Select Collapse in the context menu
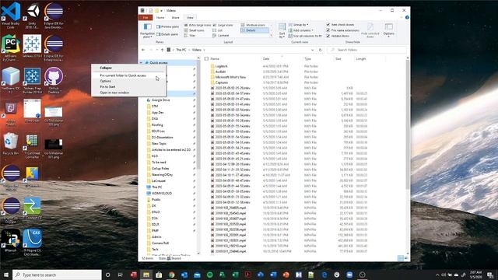The image size is (498, 280). tap(128, 68)
